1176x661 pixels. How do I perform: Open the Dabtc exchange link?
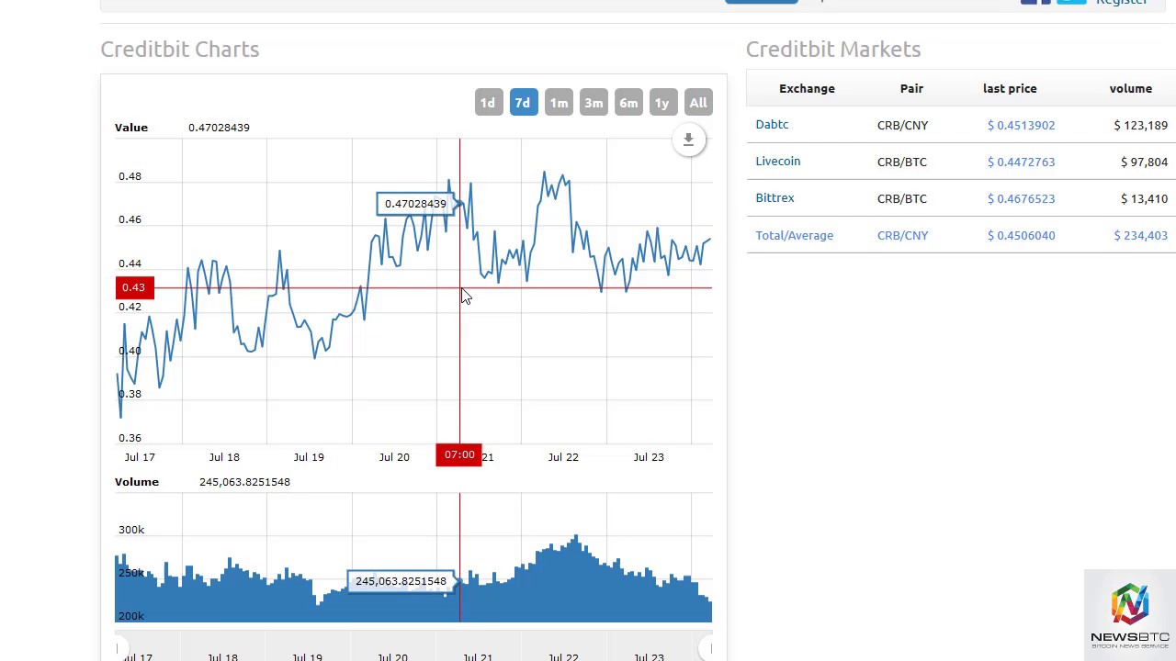tap(772, 125)
